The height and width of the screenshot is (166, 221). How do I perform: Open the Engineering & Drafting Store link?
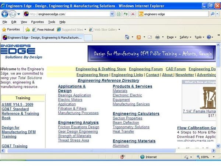pyautogui.click(x=101, y=69)
